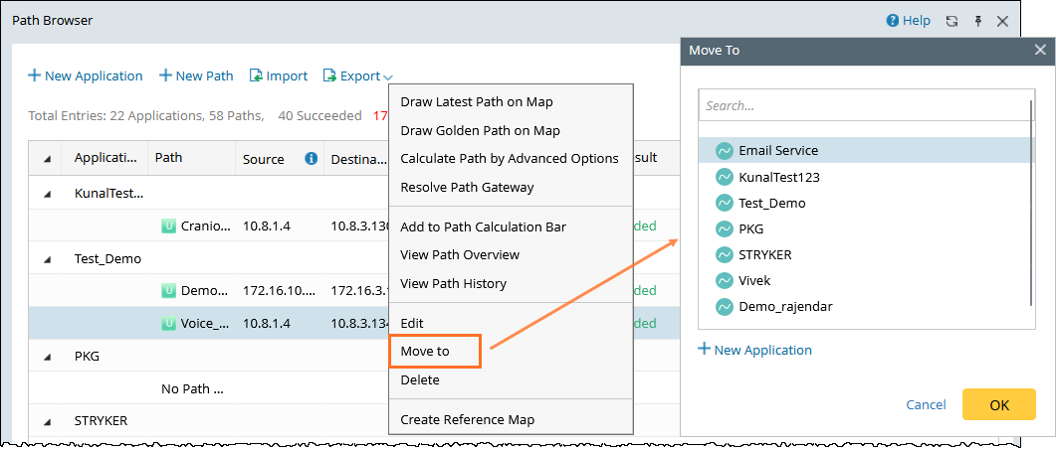
Task: Click the Source column info icon
Action: tap(311, 159)
